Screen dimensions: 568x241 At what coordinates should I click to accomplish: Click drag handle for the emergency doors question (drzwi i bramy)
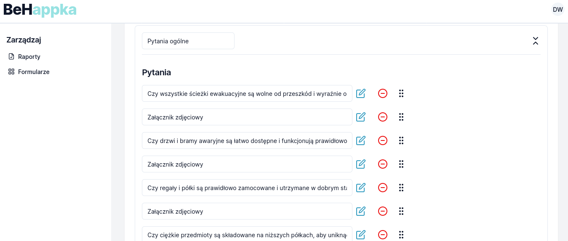[401, 140]
